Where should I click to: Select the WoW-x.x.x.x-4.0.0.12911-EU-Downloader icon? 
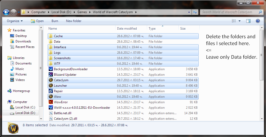pyautogui.click(x=51, y=108)
